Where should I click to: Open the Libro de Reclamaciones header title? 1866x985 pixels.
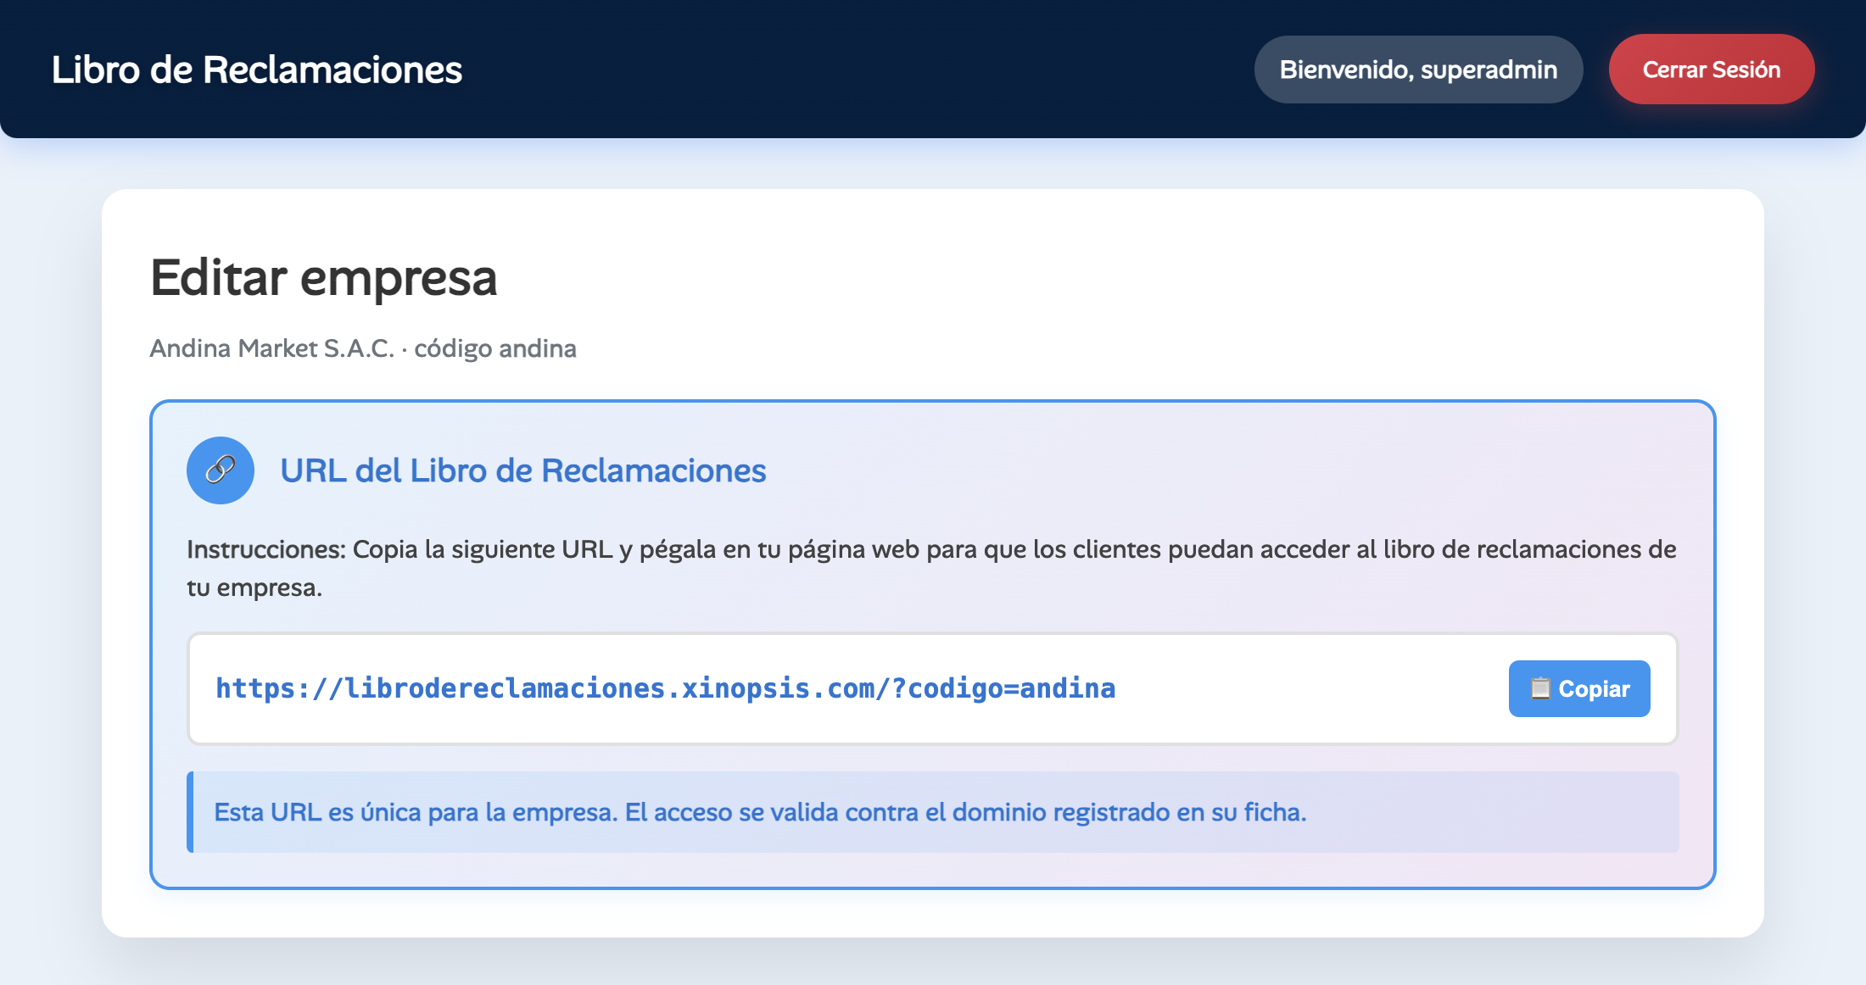coord(257,70)
